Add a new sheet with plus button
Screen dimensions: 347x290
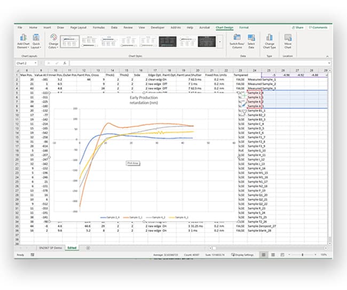88,248
